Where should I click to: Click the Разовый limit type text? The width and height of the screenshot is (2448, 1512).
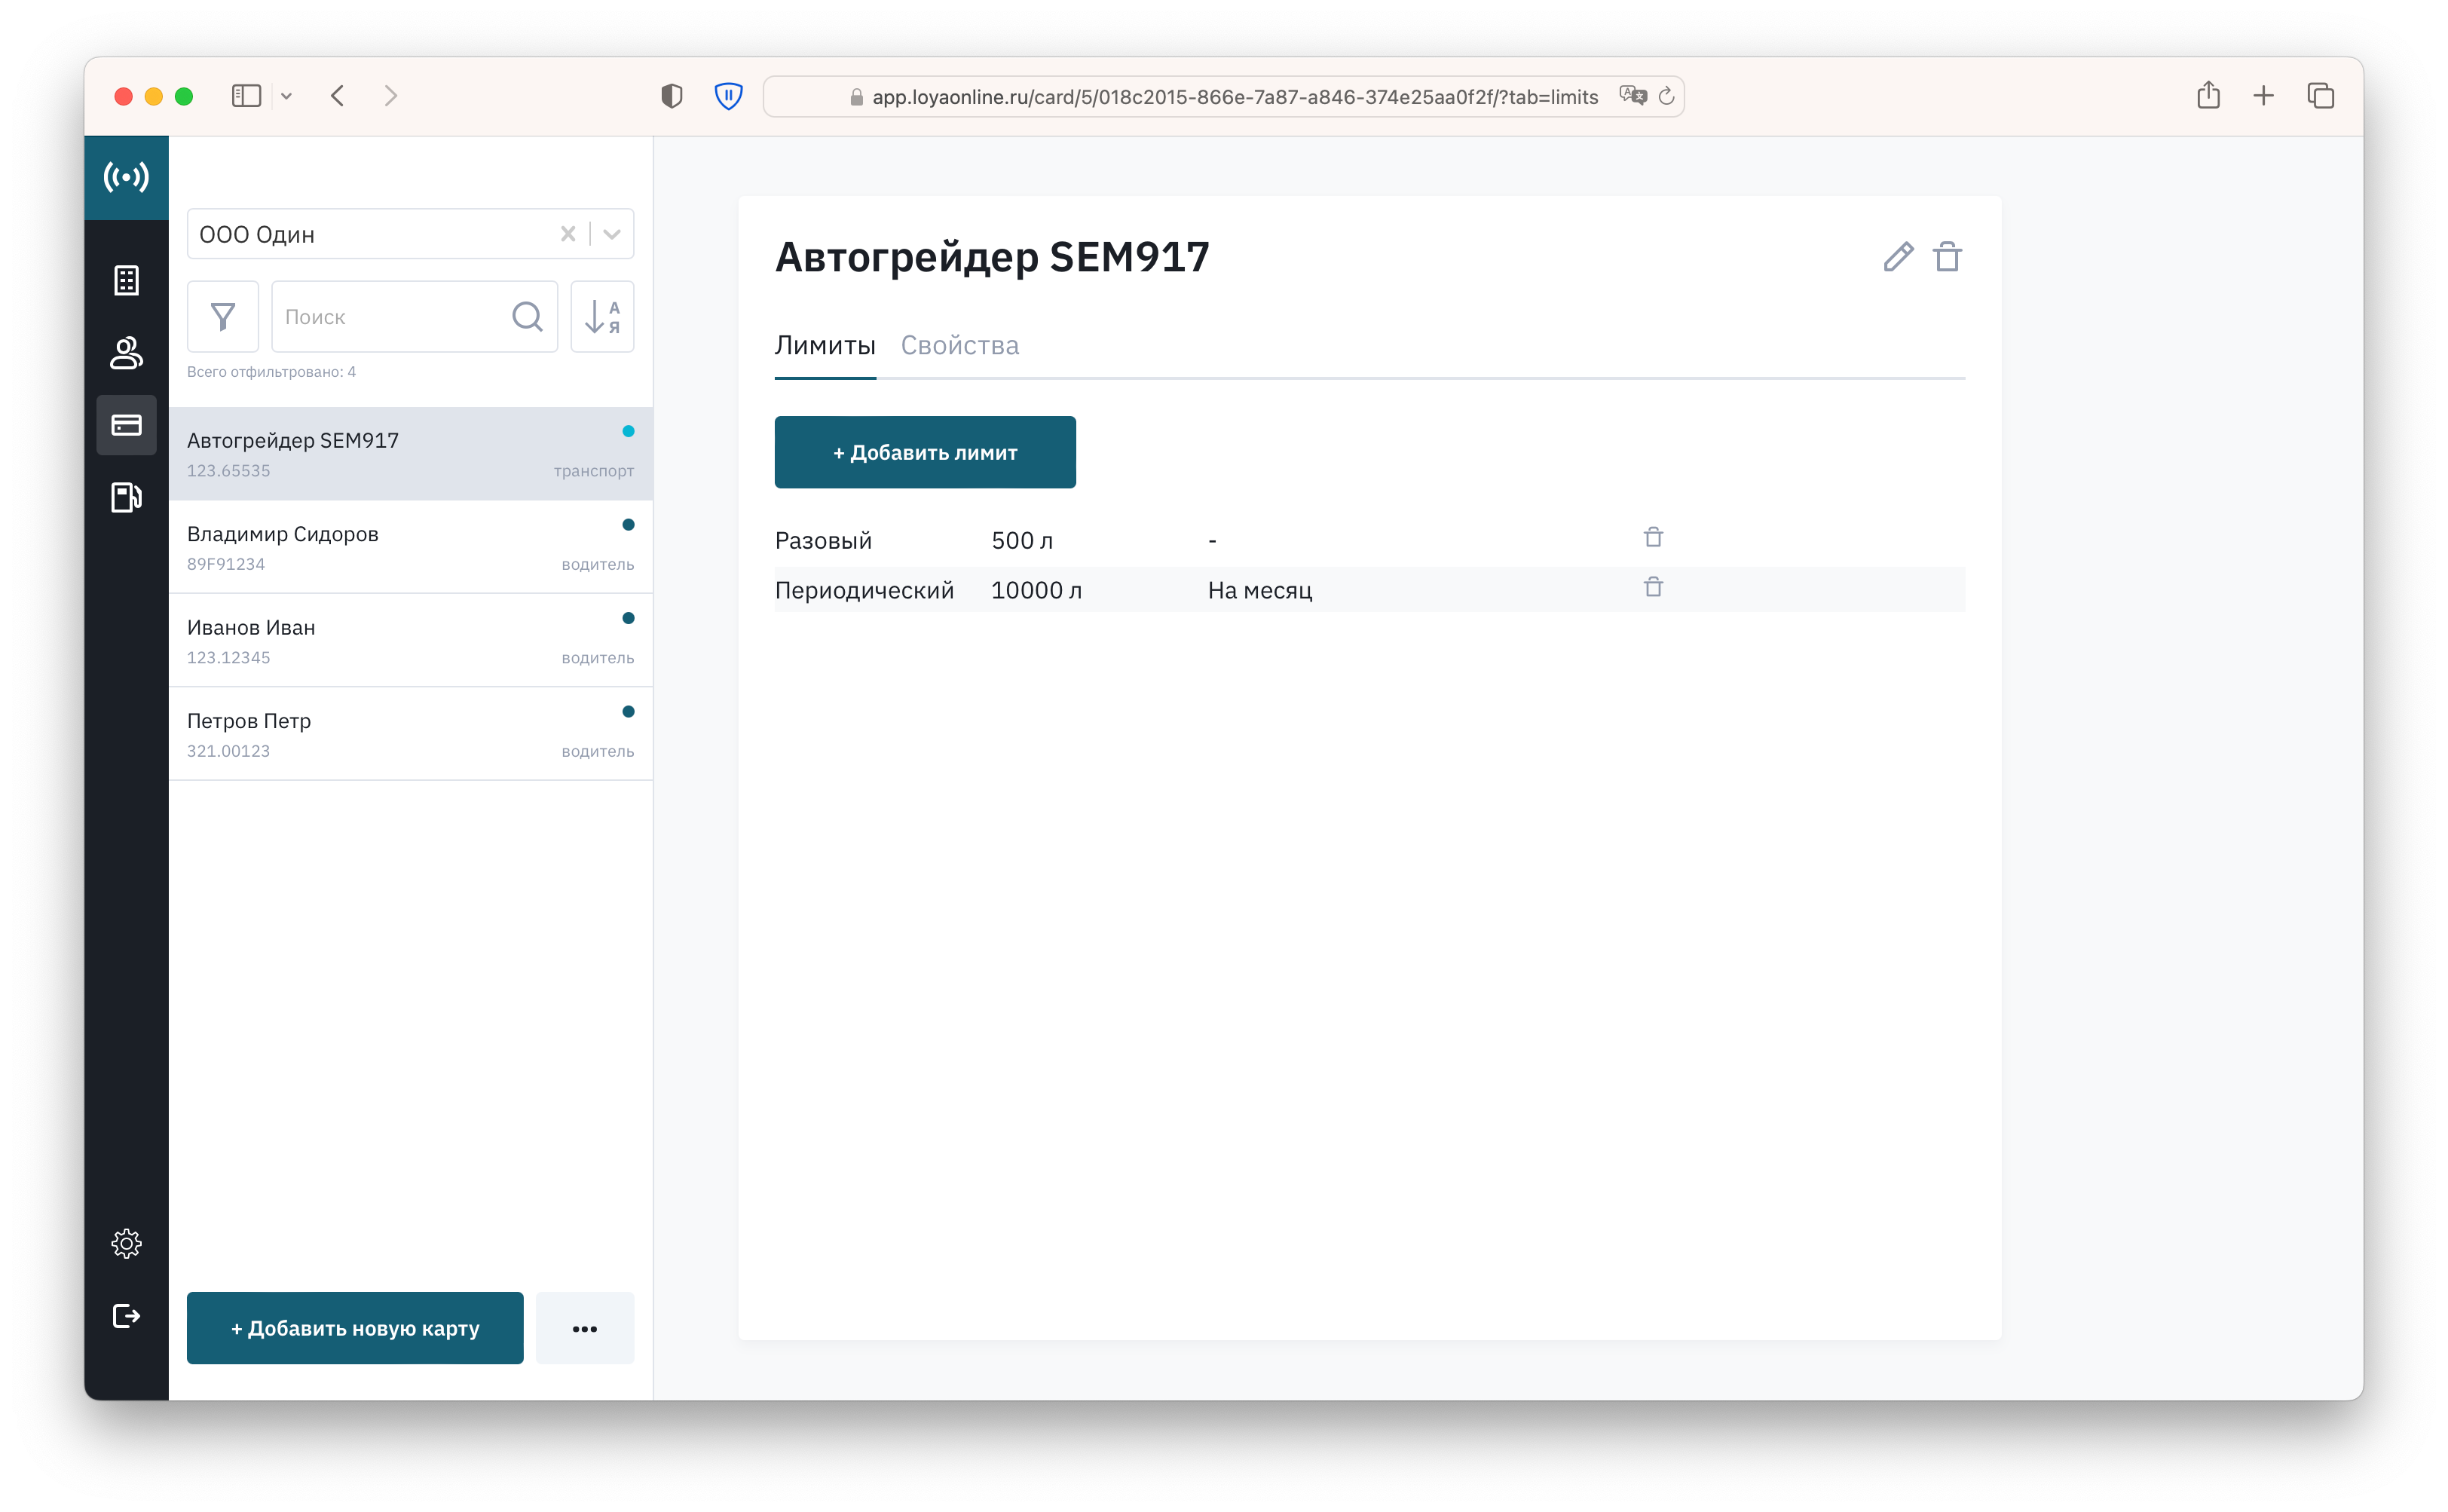click(x=823, y=541)
